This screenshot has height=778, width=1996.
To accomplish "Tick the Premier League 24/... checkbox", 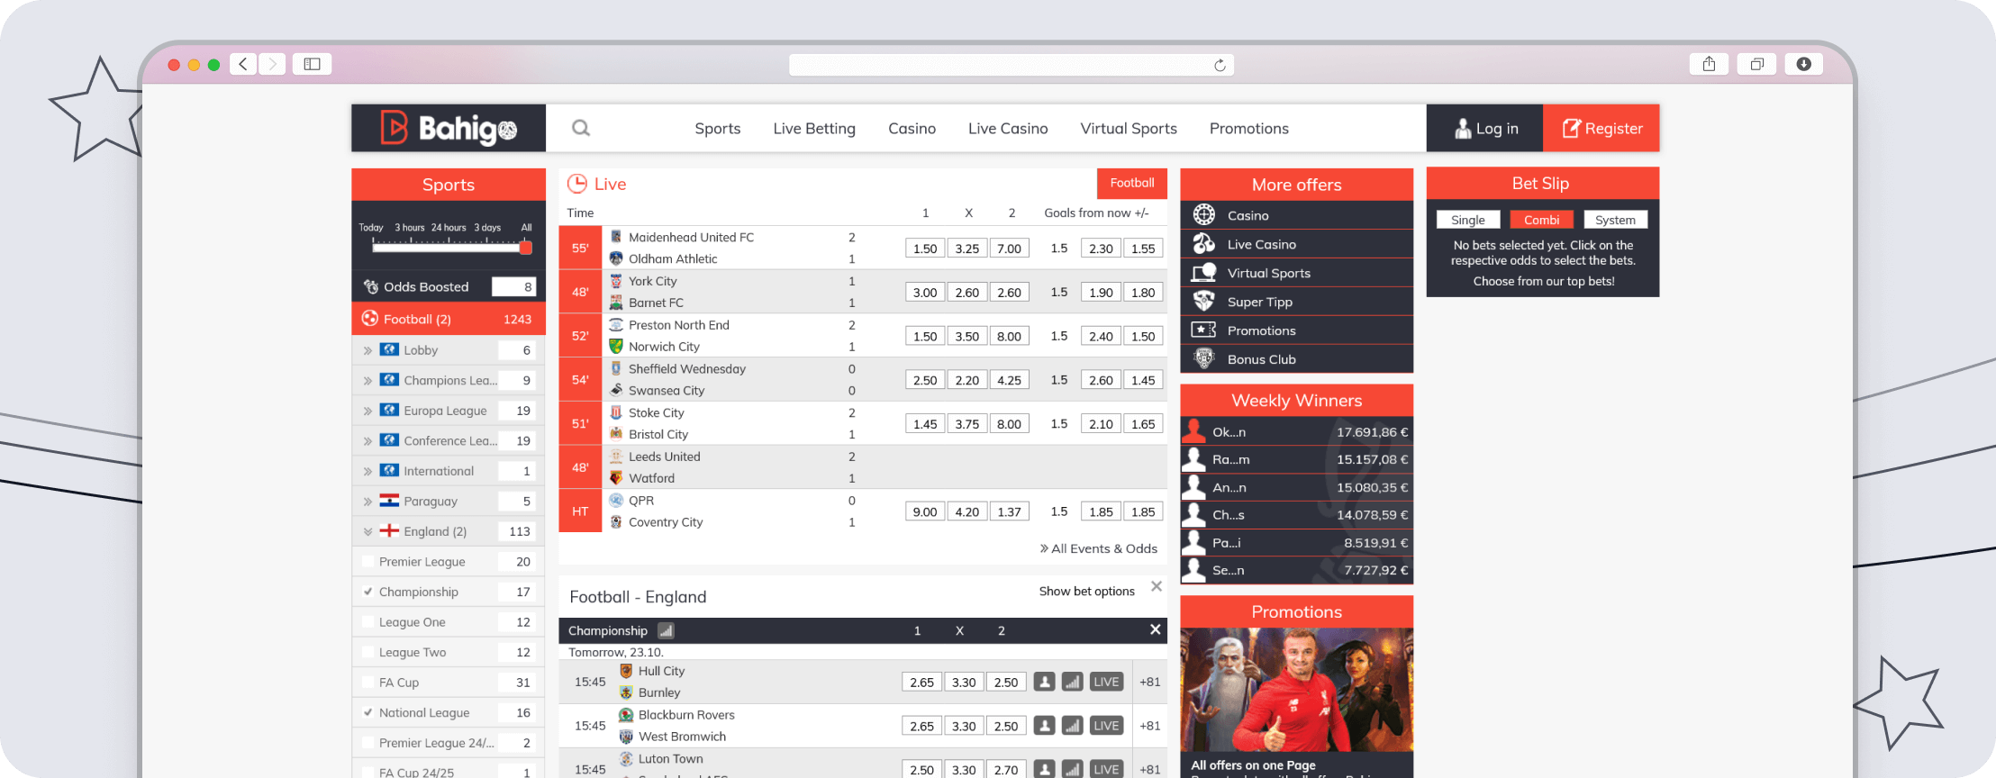I will [x=367, y=743].
